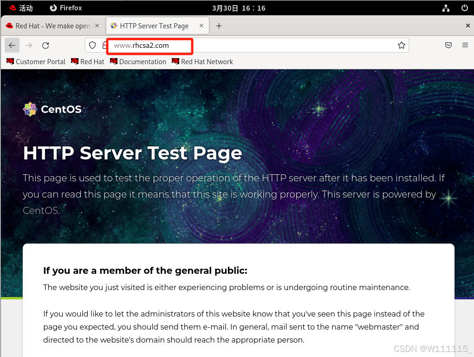Open the Documentation bookmark
The width and height of the screenshot is (474, 357).
coord(138,62)
